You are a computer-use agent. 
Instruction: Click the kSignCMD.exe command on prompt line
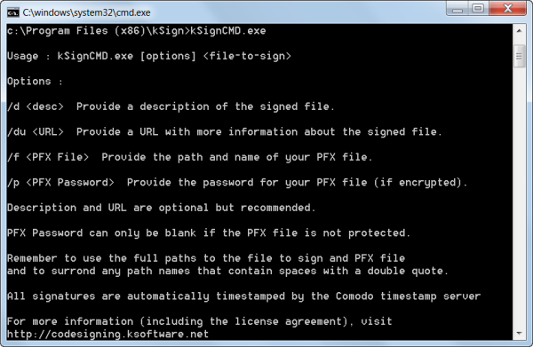point(228,31)
